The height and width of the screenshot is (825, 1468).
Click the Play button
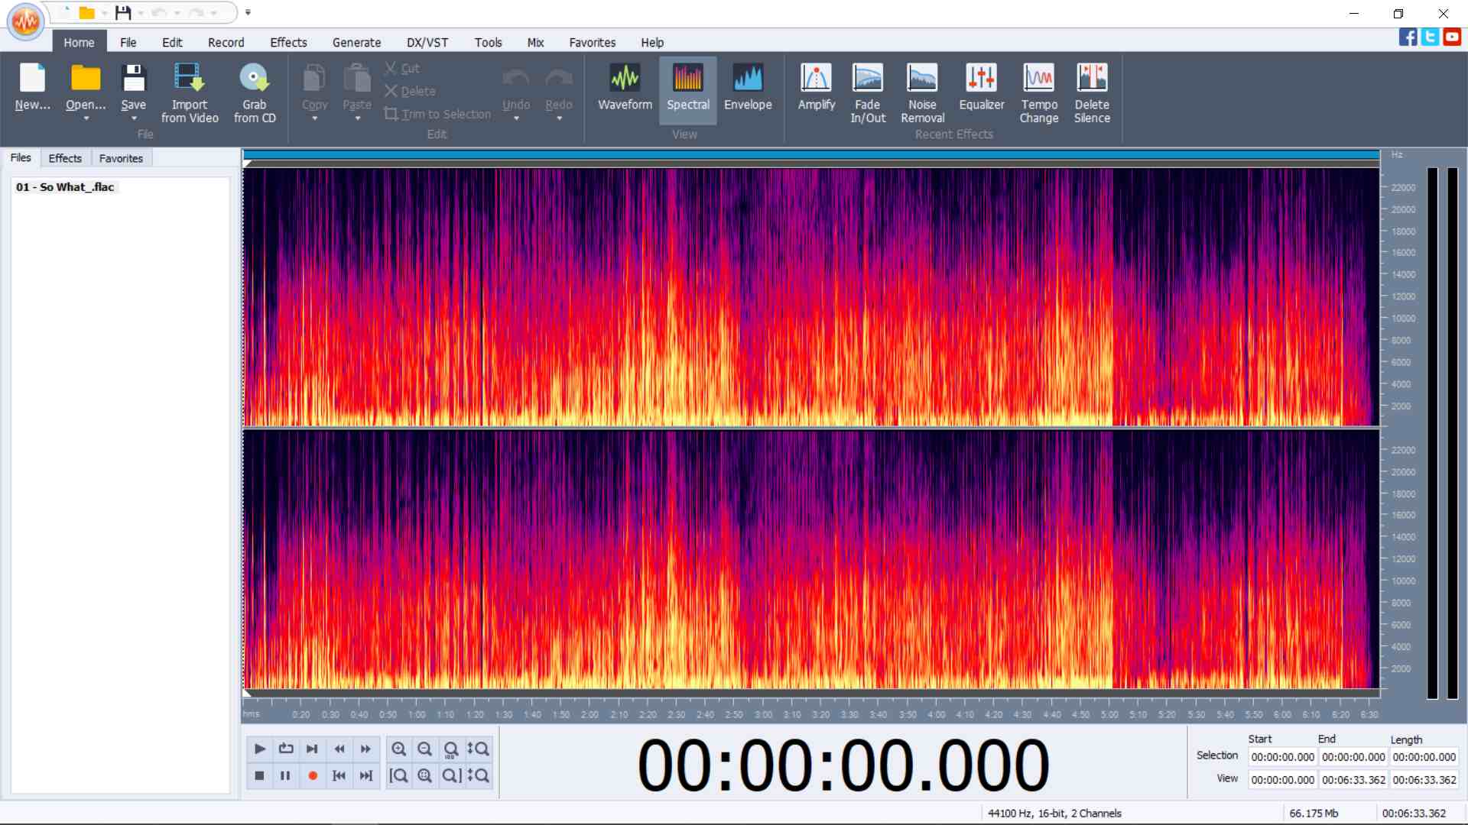tap(259, 749)
